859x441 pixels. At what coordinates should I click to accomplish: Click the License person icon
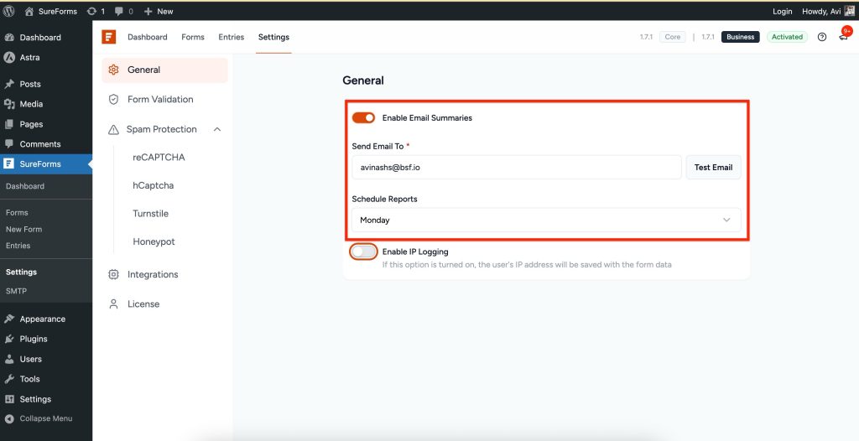(x=113, y=304)
